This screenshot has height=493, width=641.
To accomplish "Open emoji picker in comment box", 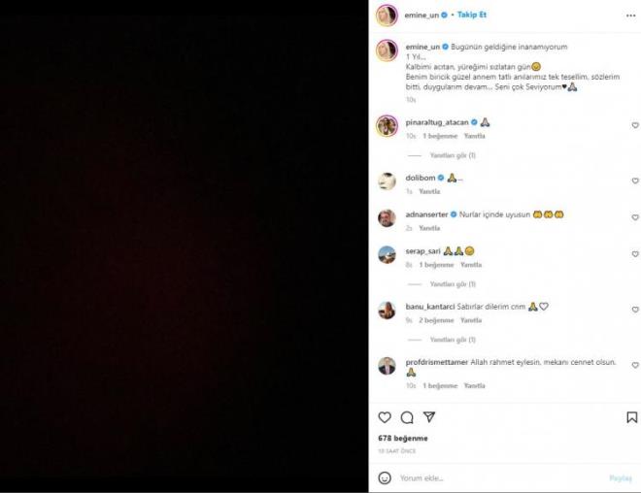I will tap(385, 477).
